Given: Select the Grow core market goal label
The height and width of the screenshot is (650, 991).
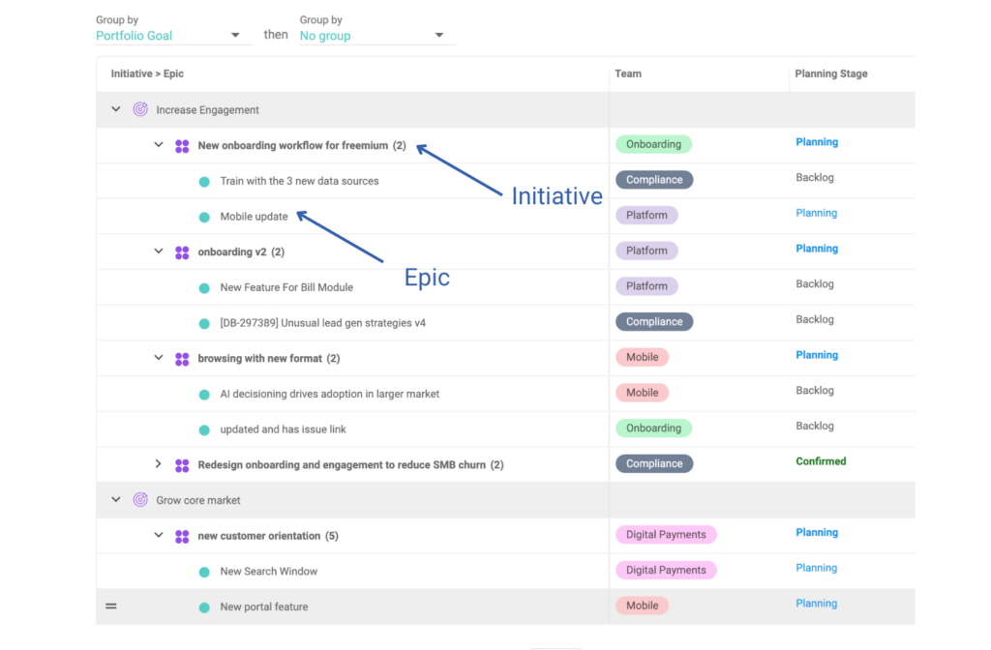Looking at the screenshot, I should pos(197,500).
